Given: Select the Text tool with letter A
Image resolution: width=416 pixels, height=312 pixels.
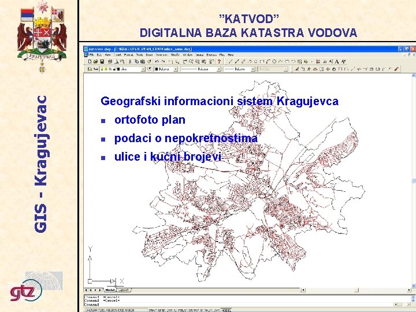Looking at the screenshot, I should pos(337,62).
